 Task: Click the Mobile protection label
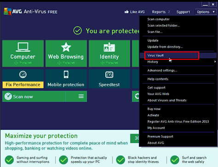[x=66, y=84]
